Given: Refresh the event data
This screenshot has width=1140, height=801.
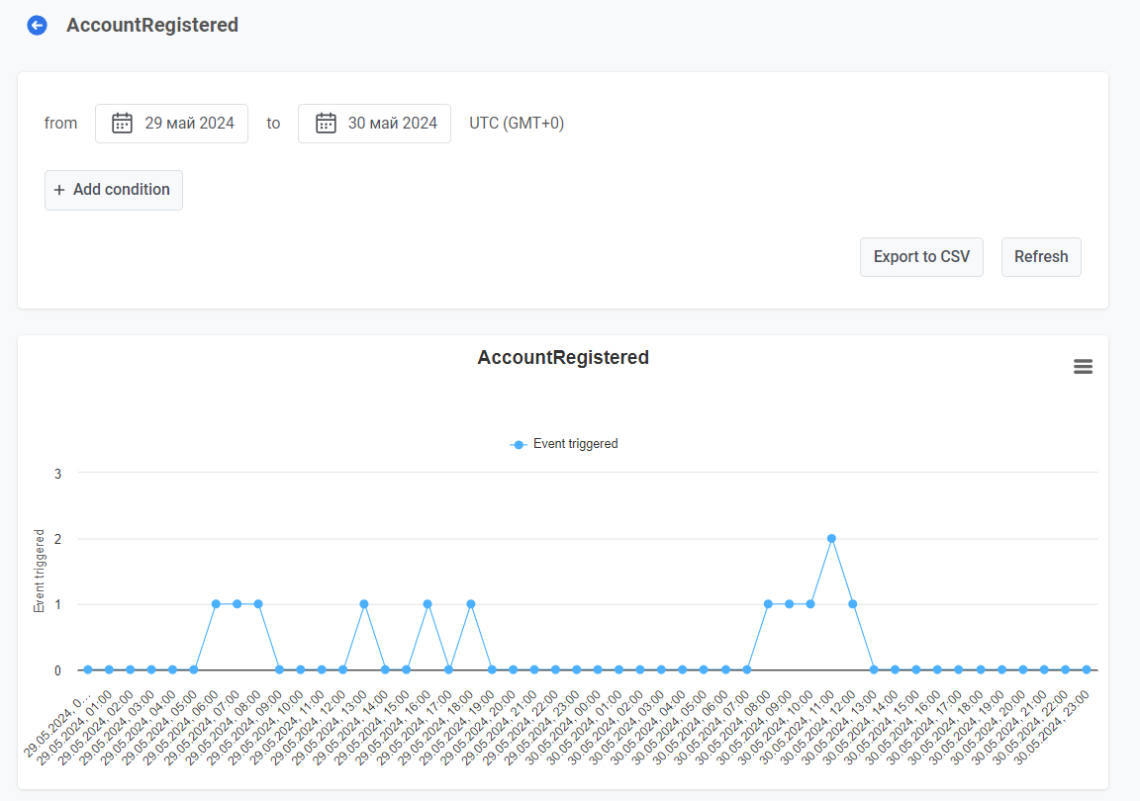Looking at the screenshot, I should point(1040,257).
